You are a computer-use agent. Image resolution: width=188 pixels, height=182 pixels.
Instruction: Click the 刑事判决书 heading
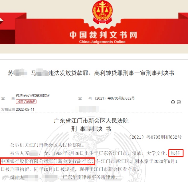point(91,129)
